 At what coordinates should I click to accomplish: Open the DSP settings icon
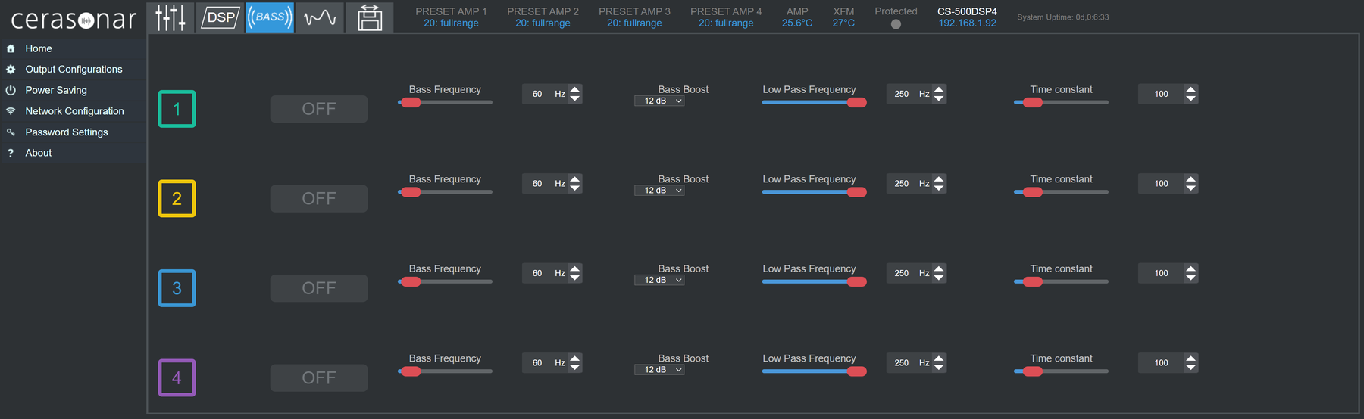tap(220, 17)
